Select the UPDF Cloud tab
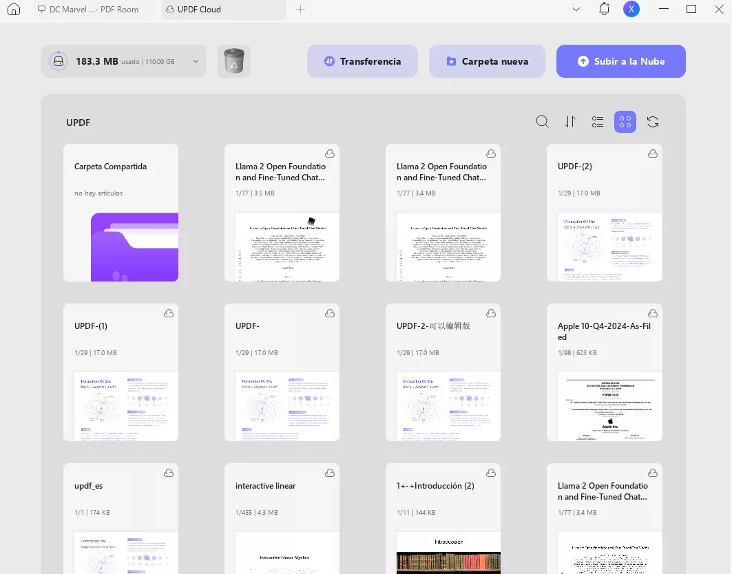 coord(224,10)
